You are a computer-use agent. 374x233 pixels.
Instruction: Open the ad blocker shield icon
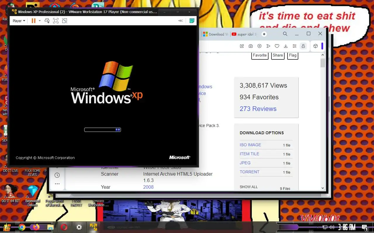pos(259,46)
